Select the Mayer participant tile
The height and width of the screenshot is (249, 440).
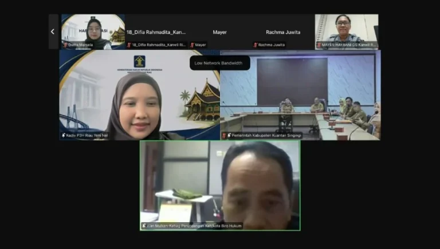coord(220,31)
